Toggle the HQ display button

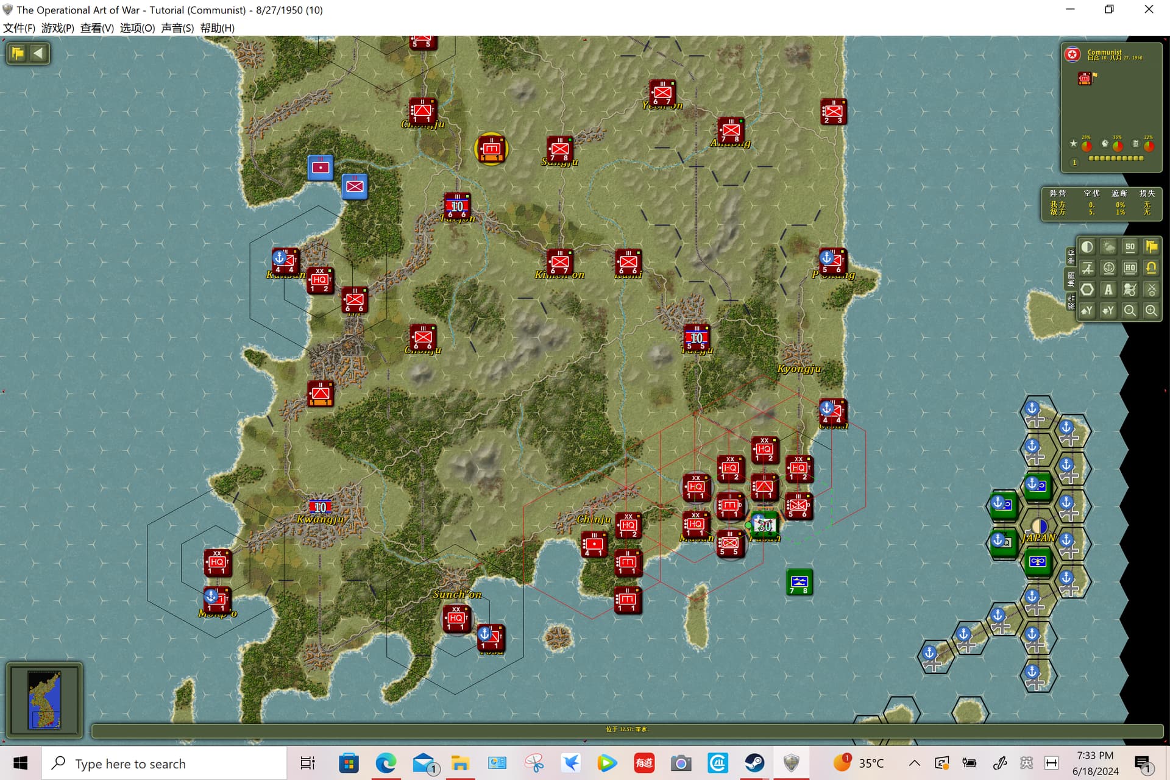pyautogui.click(x=1130, y=268)
